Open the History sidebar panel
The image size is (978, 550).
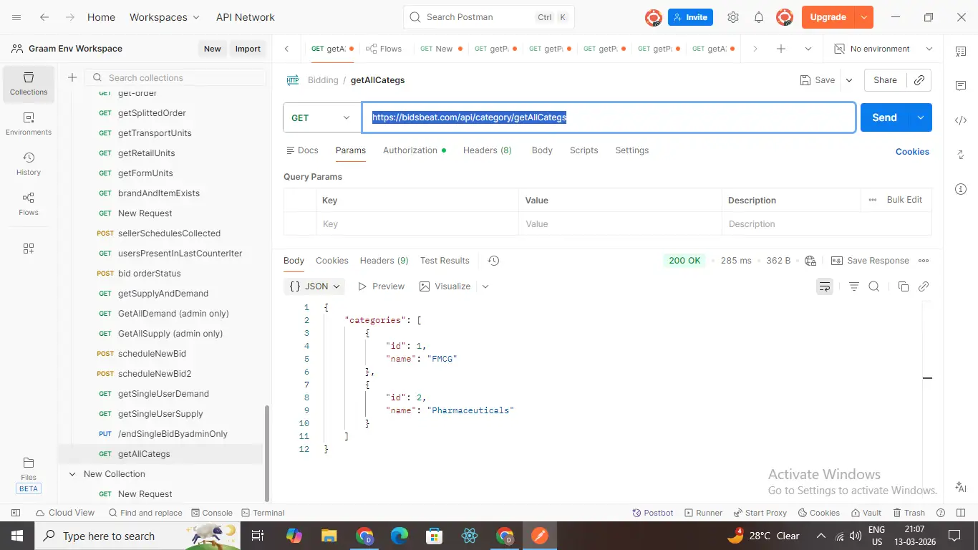pos(29,163)
